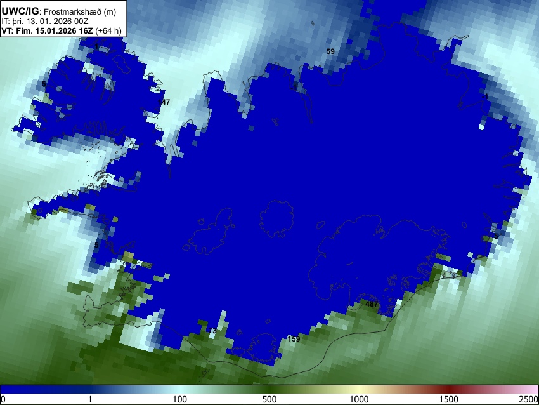539x405 pixels.
Task: Select the color scale tick label '1000'
Action: tap(359, 399)
